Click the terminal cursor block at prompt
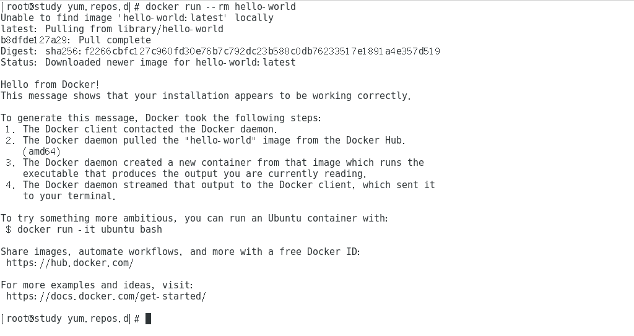Viewport: 634px width, 336px height. (x=148, y=319)
